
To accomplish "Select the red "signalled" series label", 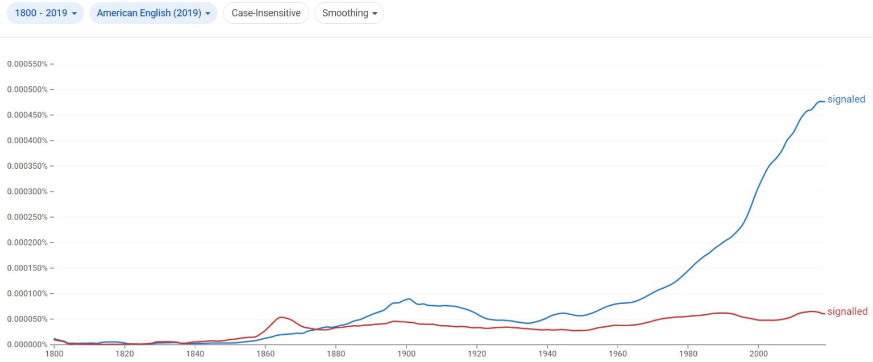I will click(x=847, y=311).
